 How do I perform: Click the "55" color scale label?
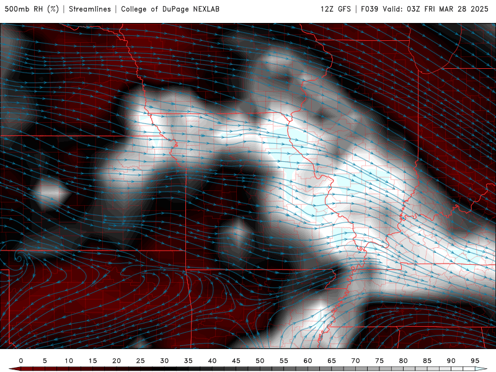point(284,361)
